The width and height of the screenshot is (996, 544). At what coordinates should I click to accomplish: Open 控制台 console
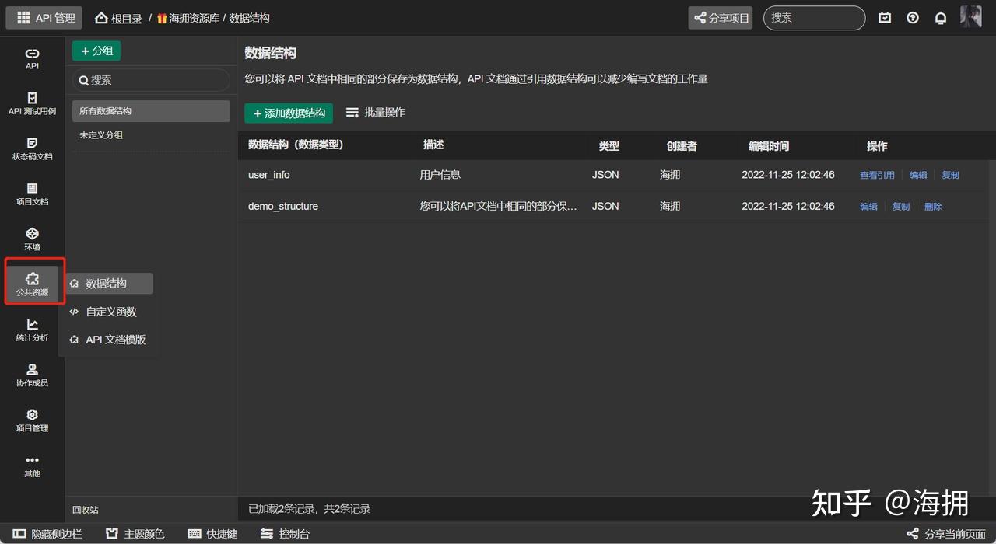[x=285, y=534]
